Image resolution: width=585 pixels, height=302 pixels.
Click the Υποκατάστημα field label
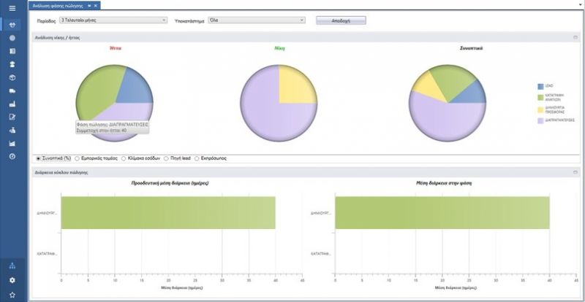[189, 21]
